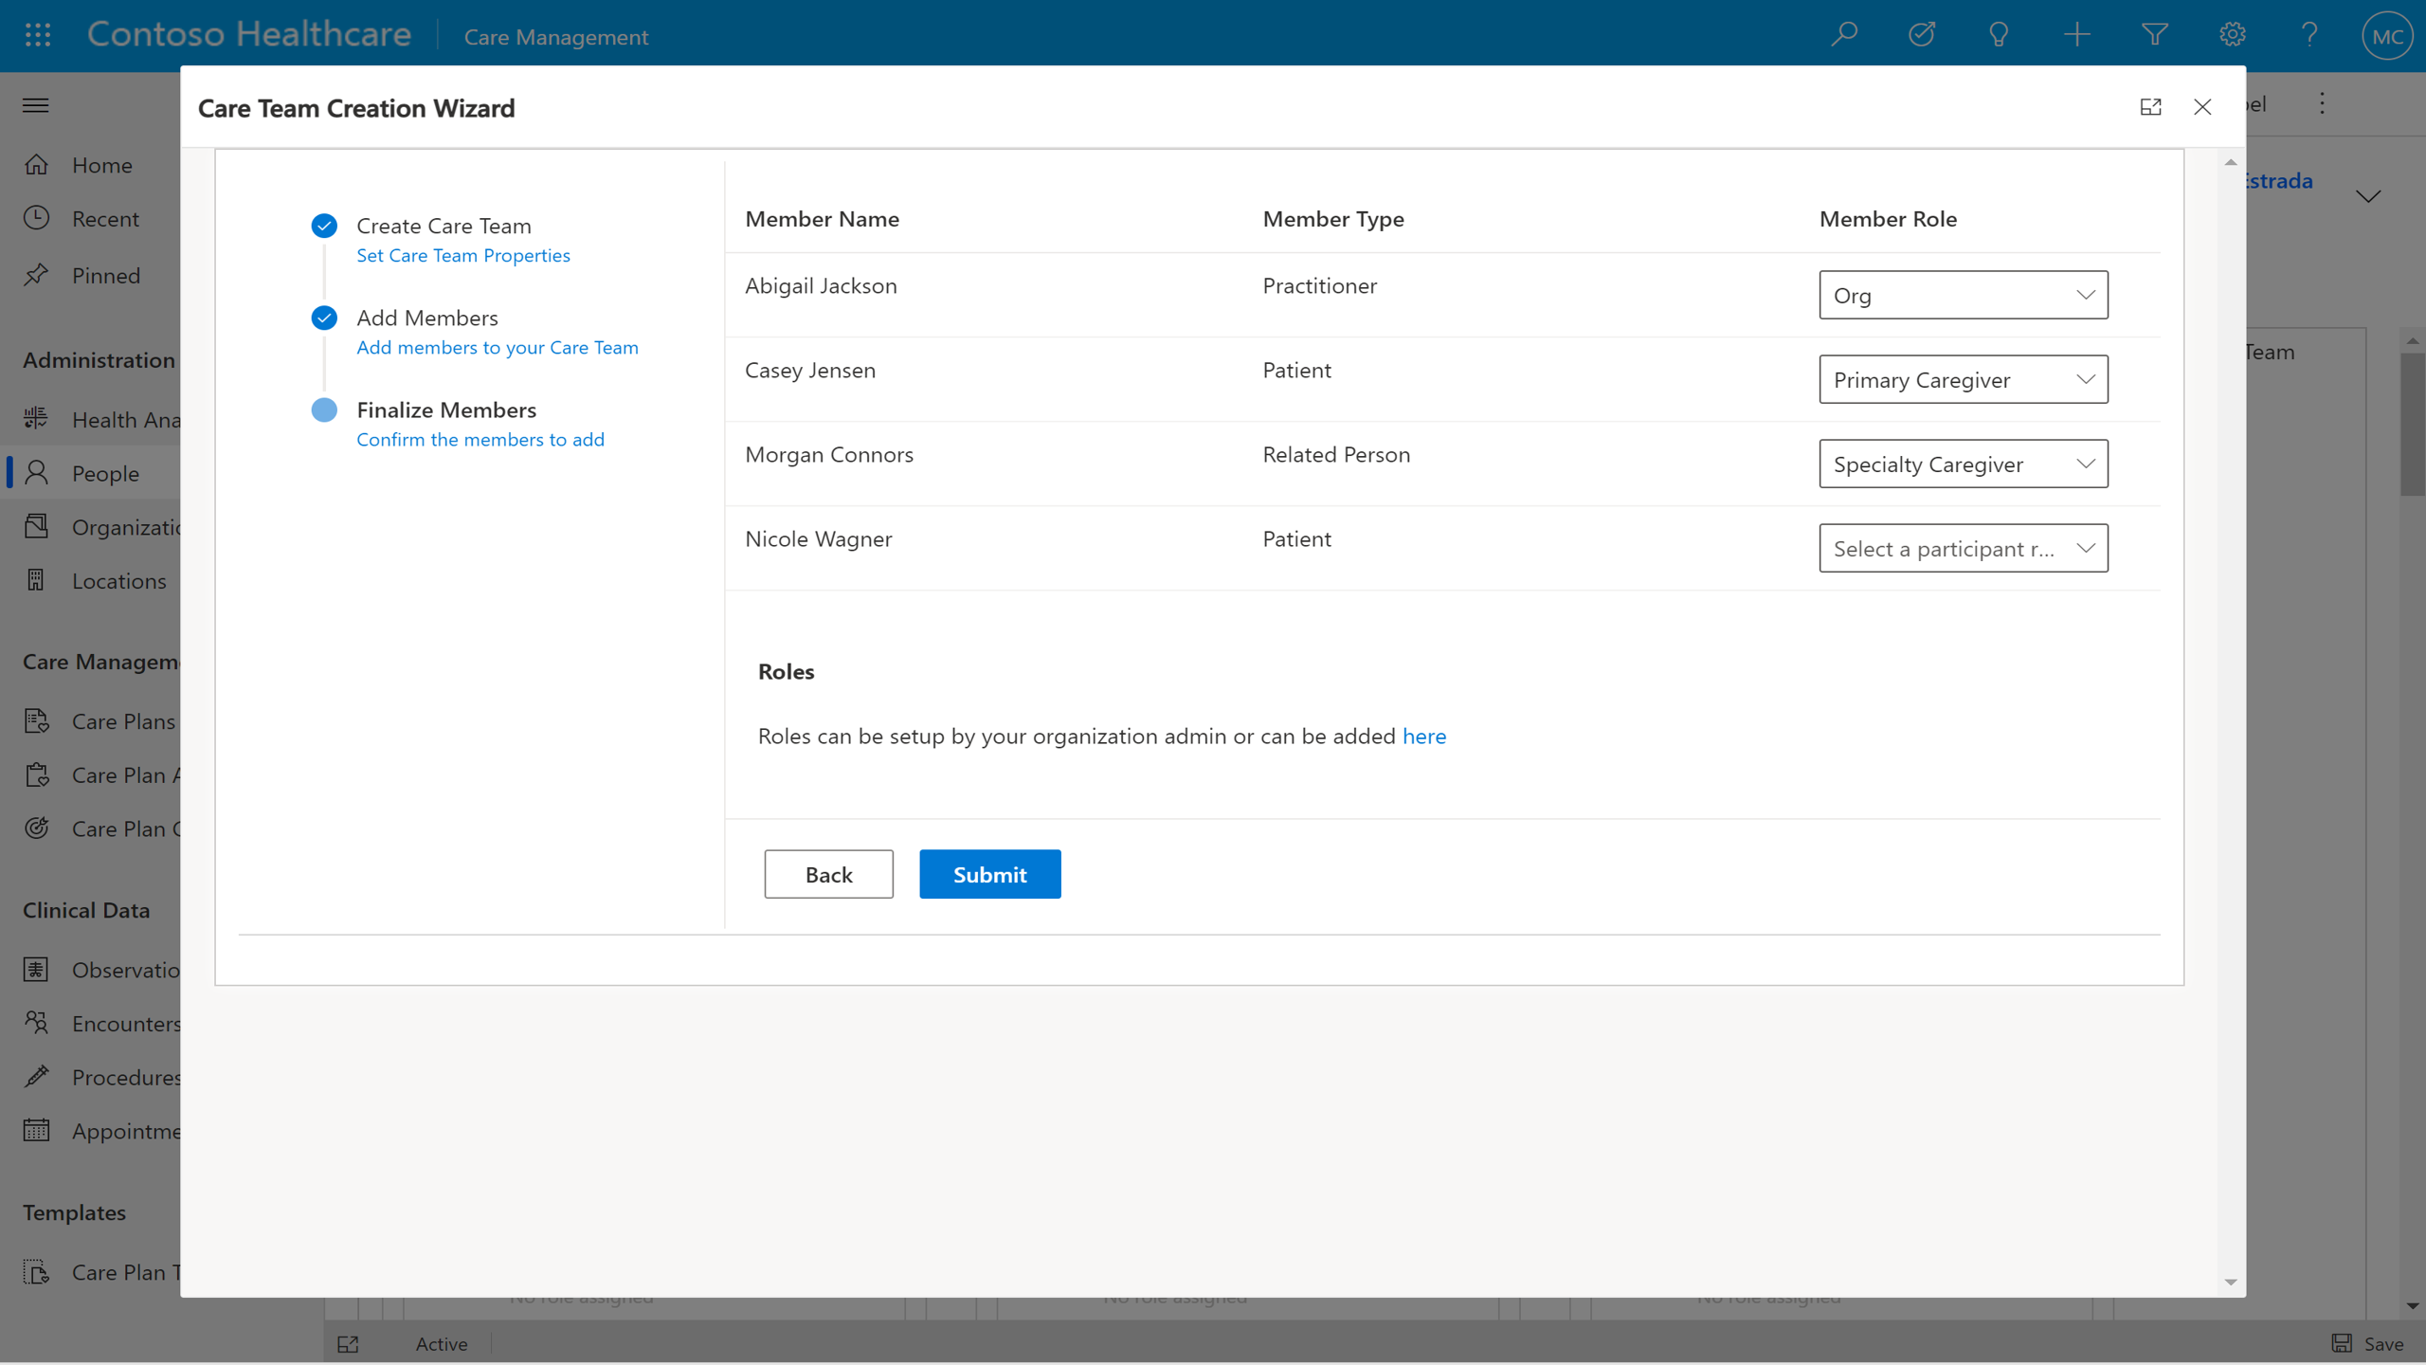Open the advanced filter funnel icon

pyautogui.click(x=2154, y=35)
